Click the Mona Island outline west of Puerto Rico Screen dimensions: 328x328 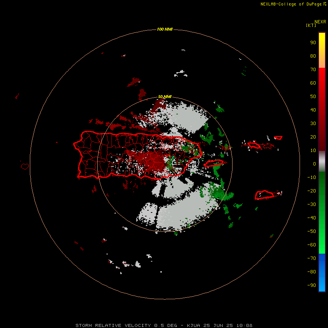pos(25,166)
